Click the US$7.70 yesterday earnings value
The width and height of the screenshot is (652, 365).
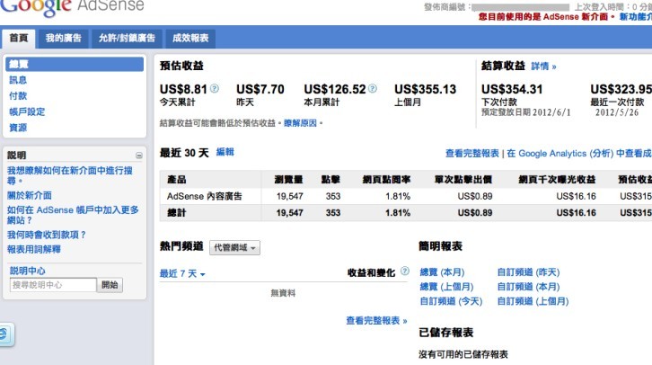click(260, 89)
